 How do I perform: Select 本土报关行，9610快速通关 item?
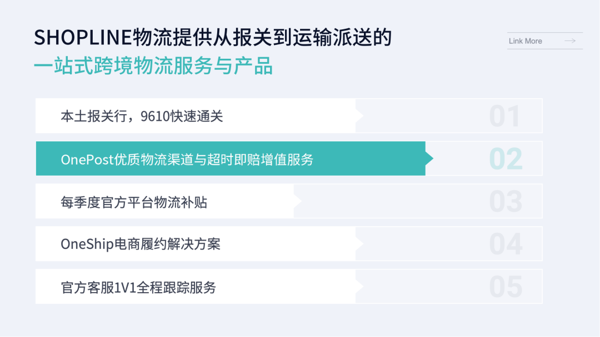pyautogui.click(x=142, y=116)
